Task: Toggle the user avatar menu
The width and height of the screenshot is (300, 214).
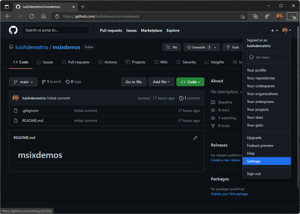Action: 286,30
